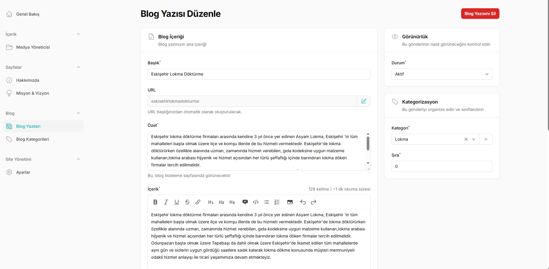
Task: Insert a code block with the code icon
Action: click(x=256, y=202)
